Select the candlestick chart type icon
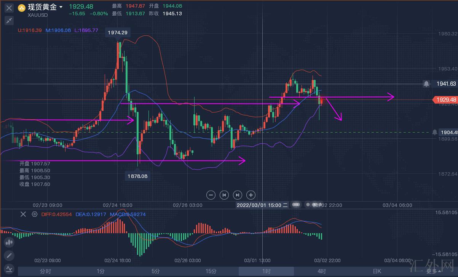458x277 pixels. (x=9, y=242)
